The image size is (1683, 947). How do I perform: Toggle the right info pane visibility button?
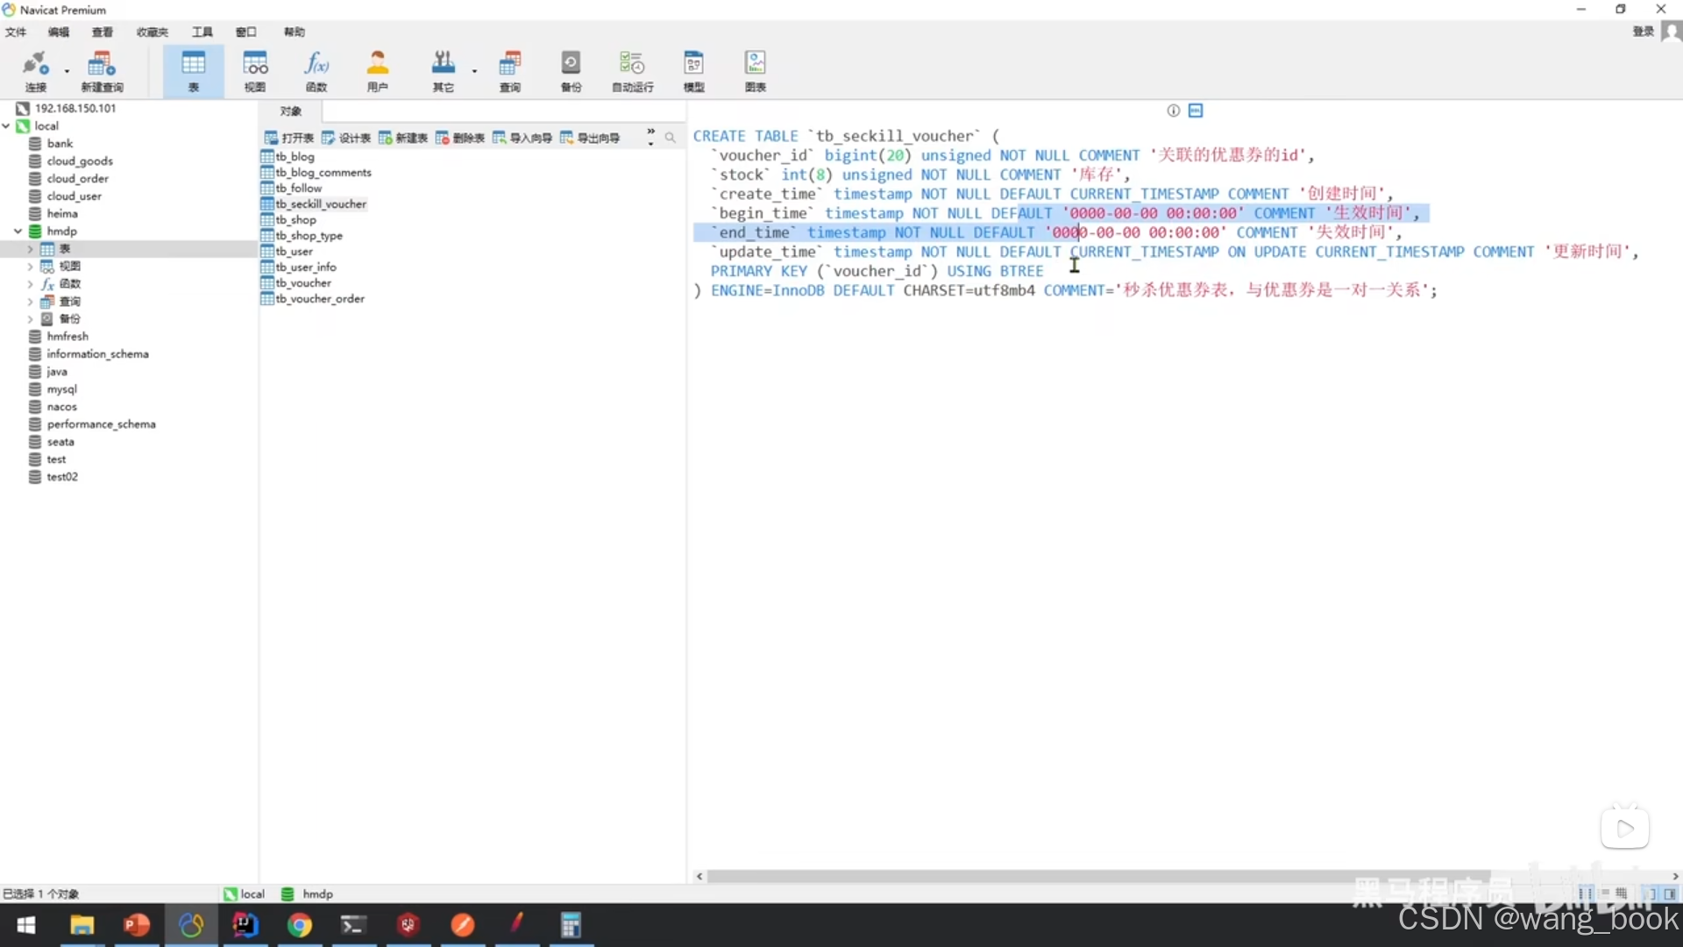(x=1671, y=894)
